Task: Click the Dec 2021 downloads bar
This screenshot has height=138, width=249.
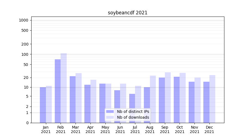Action: click(x=212, y=99)
